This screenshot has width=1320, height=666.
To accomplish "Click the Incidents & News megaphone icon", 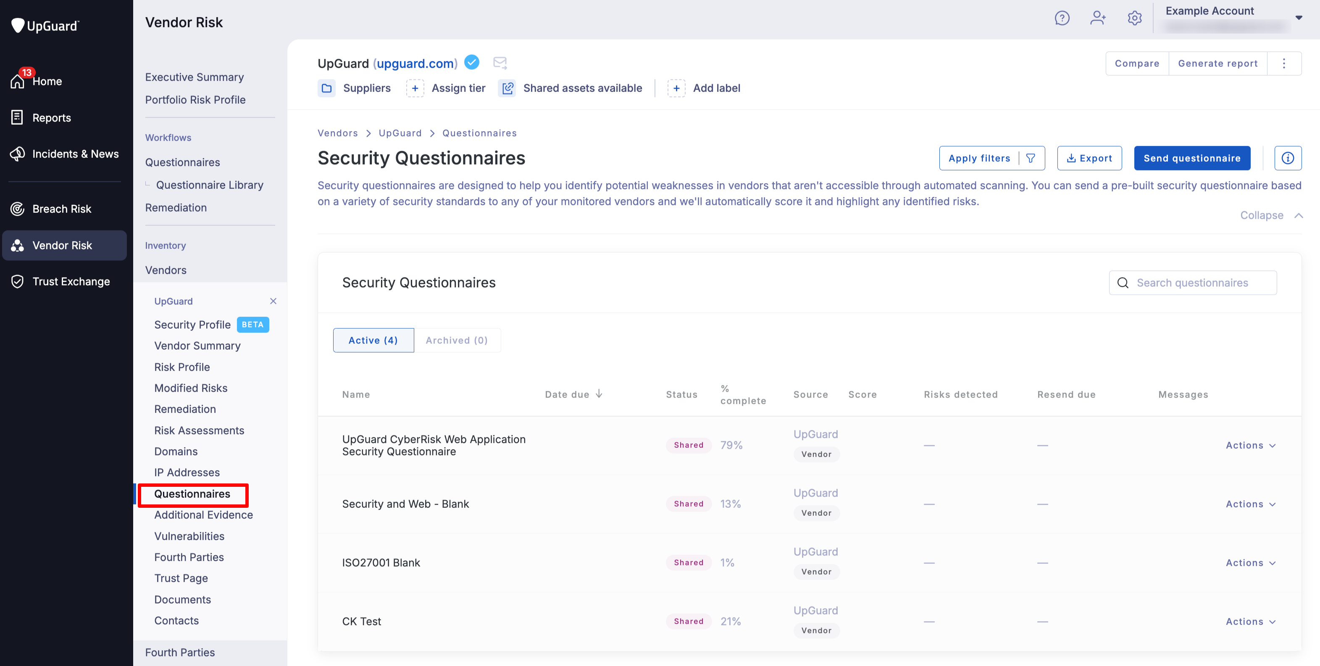I will [17, 154].
